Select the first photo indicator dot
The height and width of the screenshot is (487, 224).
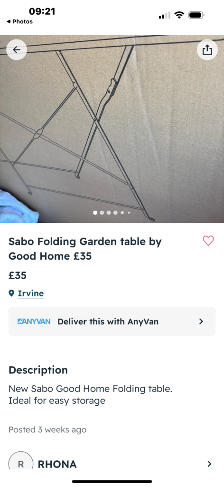[95, 213]
